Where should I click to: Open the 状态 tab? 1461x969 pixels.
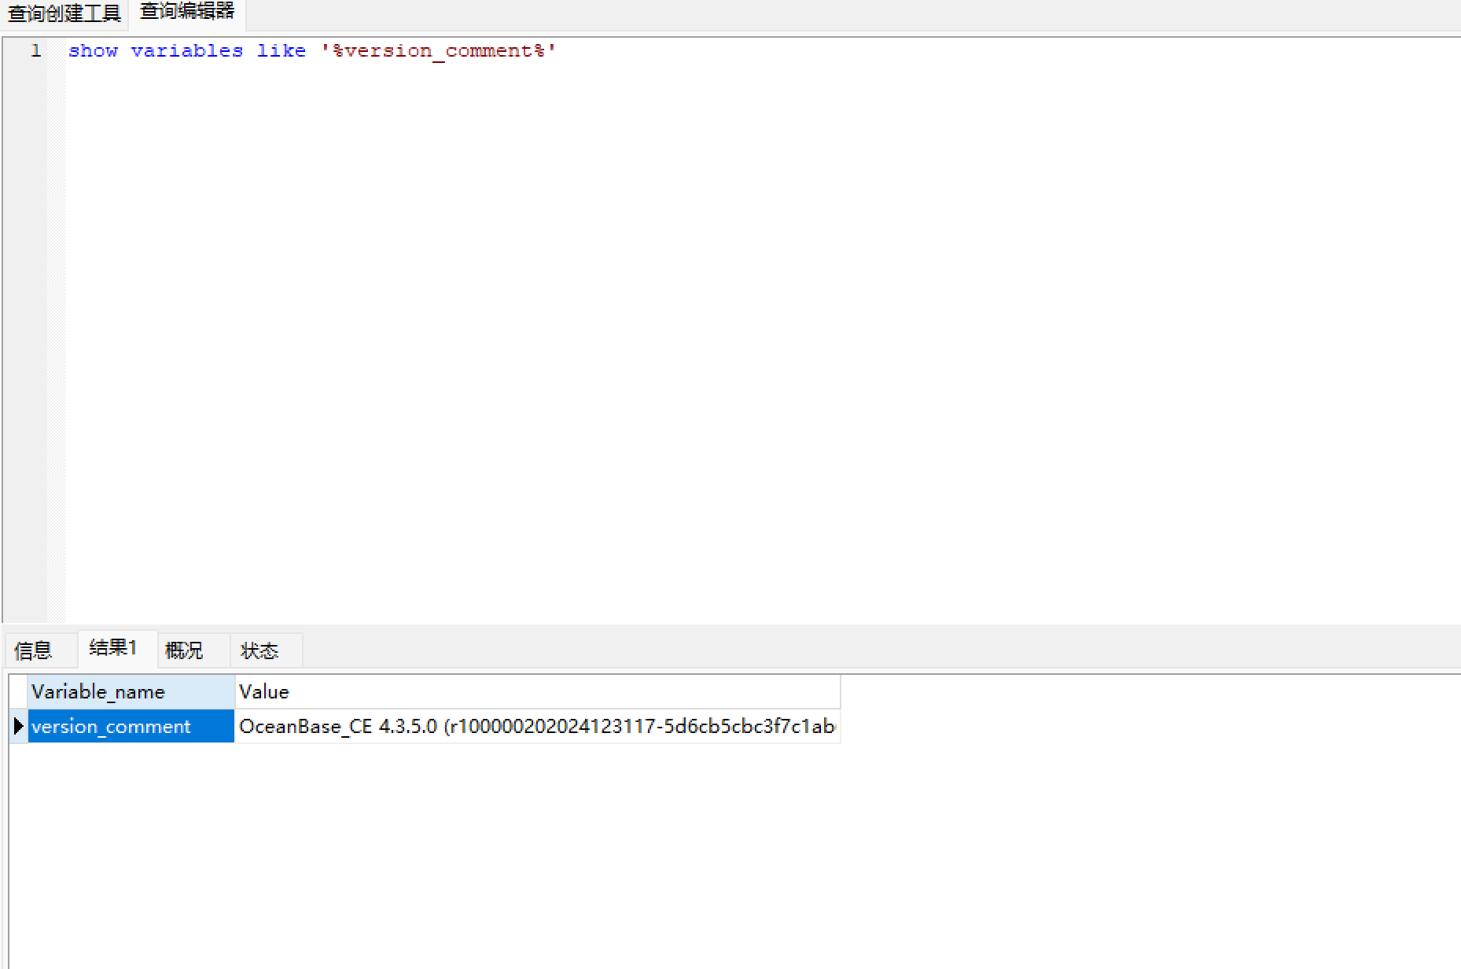(x=259, y=650)
